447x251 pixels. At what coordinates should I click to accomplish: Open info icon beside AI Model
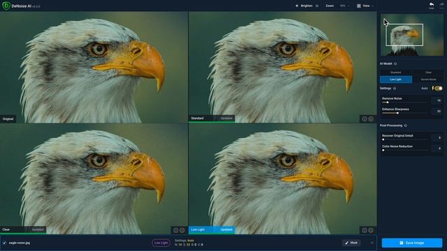[395, 63]
